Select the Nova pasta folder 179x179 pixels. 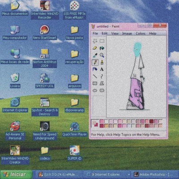(x=74, y=33)
